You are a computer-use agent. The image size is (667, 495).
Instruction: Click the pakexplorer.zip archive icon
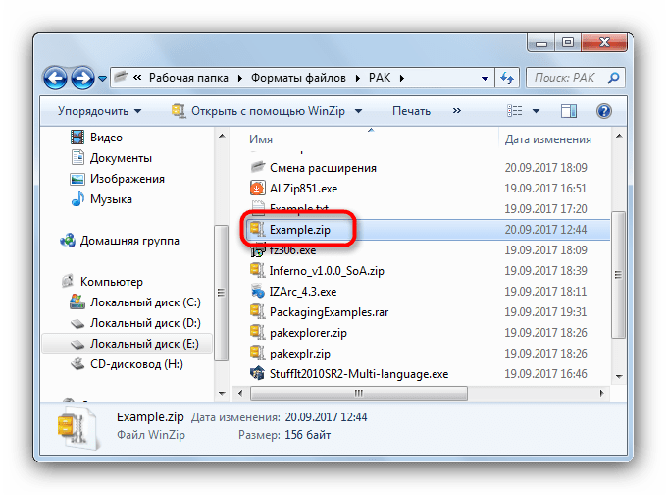[257, 332]
